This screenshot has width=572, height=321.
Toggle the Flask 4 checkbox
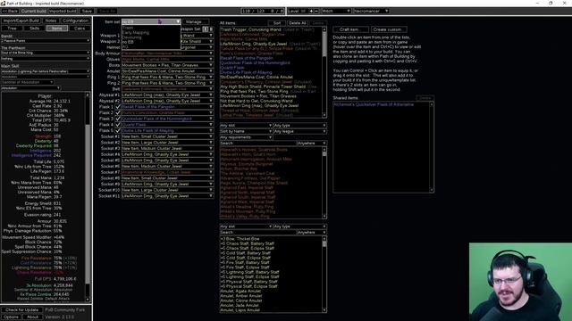click(117, 125)
